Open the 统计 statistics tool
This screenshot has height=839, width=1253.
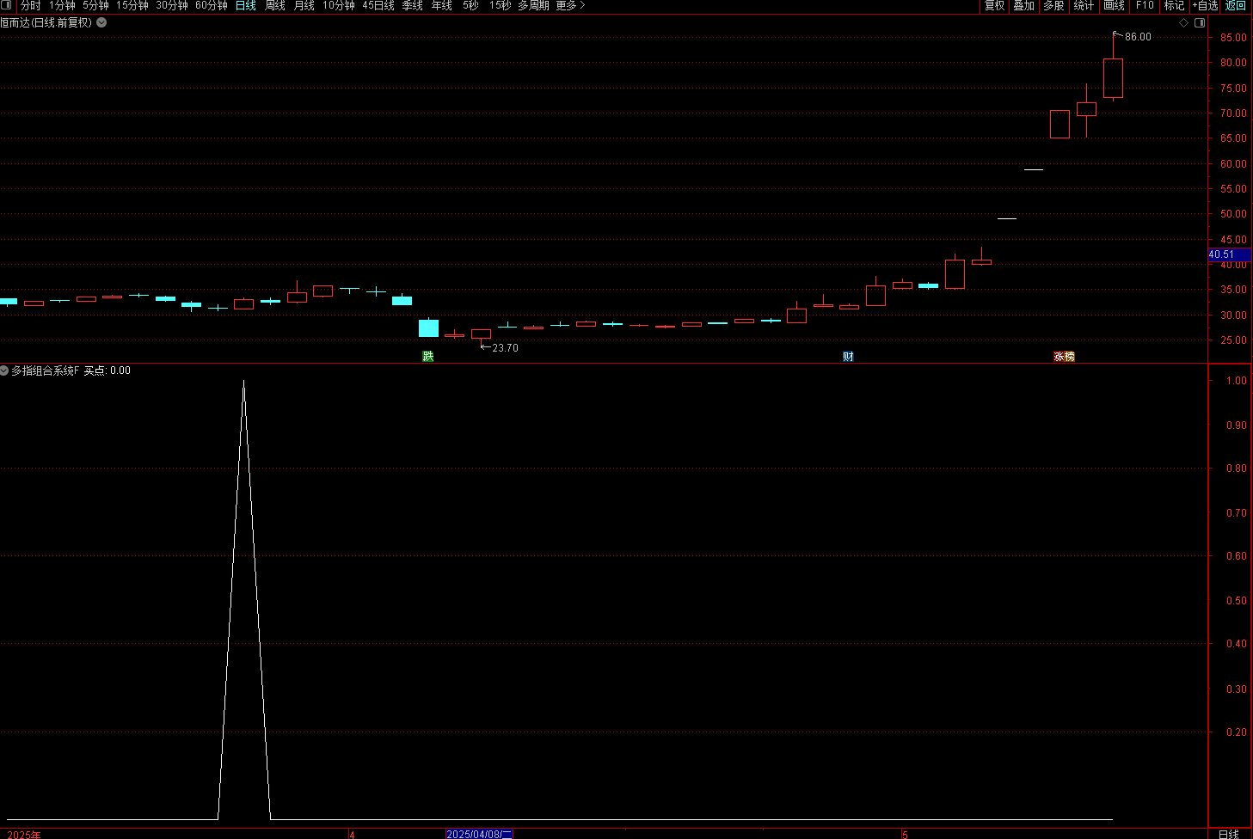pos(1084,5)
